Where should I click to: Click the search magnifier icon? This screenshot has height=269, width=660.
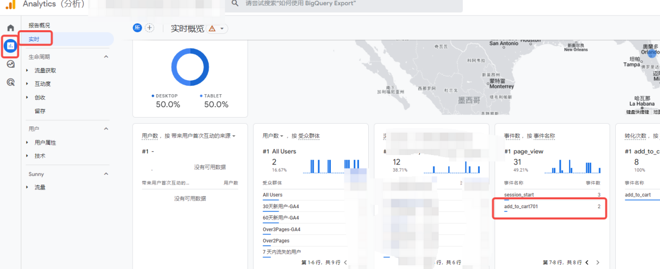[235, 3]
